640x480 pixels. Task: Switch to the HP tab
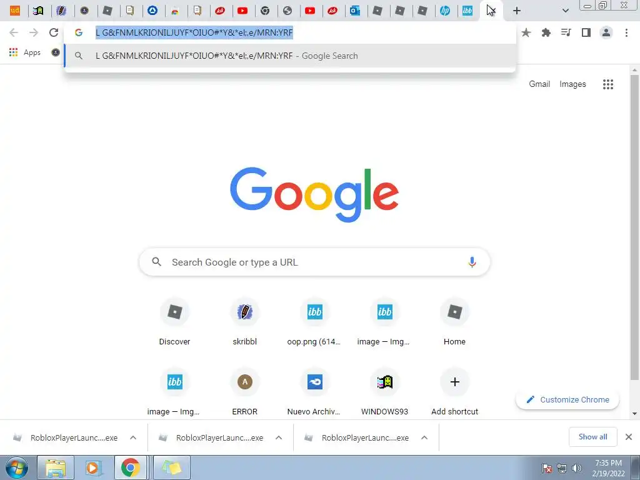coord(445,11)
